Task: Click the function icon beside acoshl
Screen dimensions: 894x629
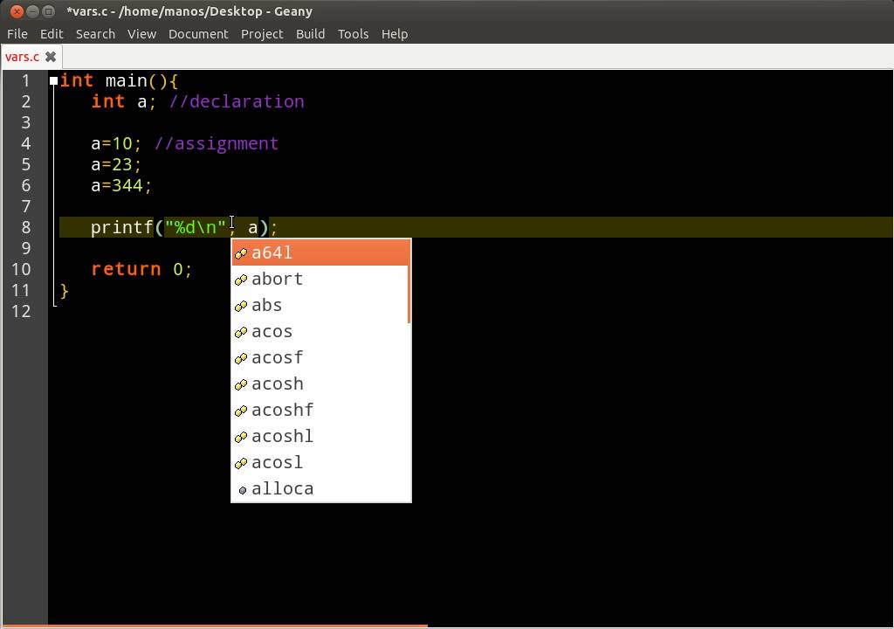Action: (241, 437)
